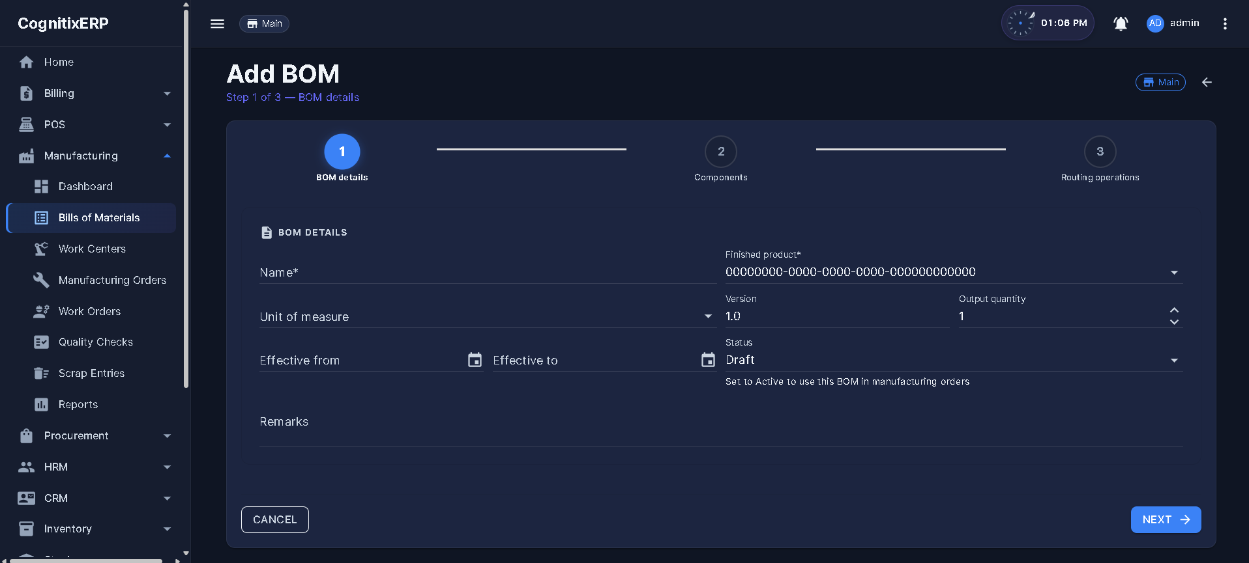Click the Main chip in top bar
Image resolution: width=1249 pixels, height=563 pixels.
tap(264, 23)
